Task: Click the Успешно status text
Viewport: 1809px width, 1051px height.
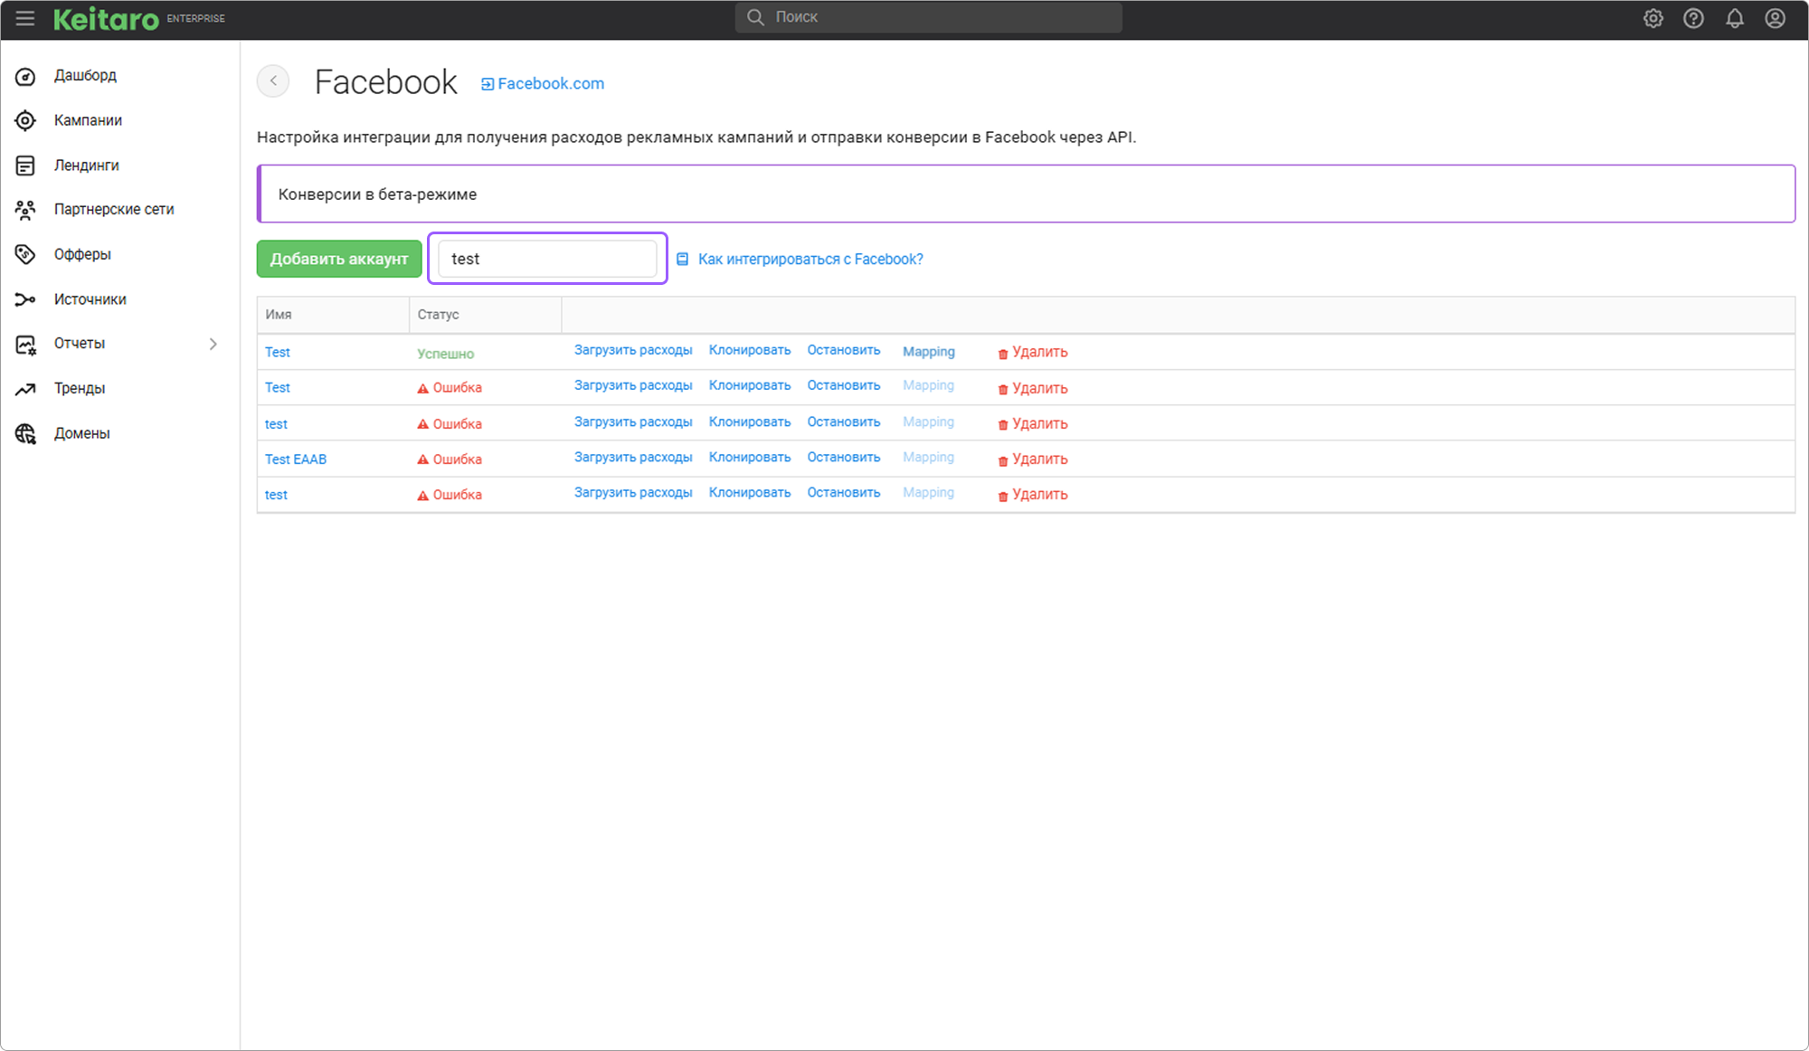Action: 446,353
